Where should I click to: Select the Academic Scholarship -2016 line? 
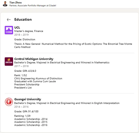coord(31,125)
